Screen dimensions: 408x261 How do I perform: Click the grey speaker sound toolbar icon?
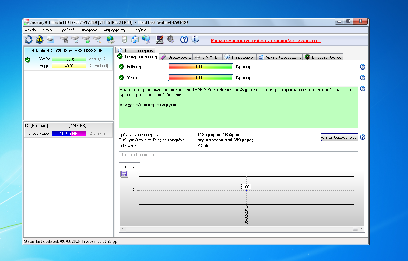click(x=171, y=40)
